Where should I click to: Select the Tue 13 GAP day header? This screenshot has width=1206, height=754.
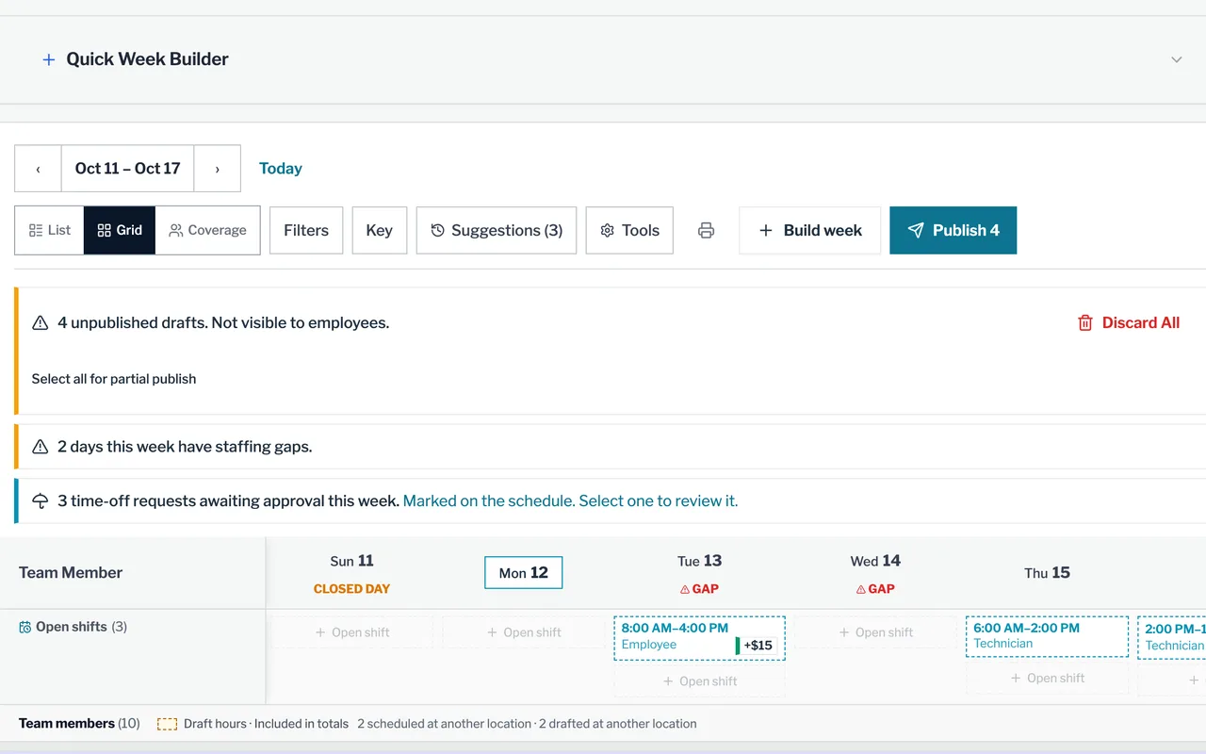click(699, 573)
